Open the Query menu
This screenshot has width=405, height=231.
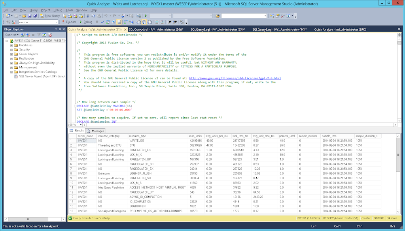click(34, 10)
